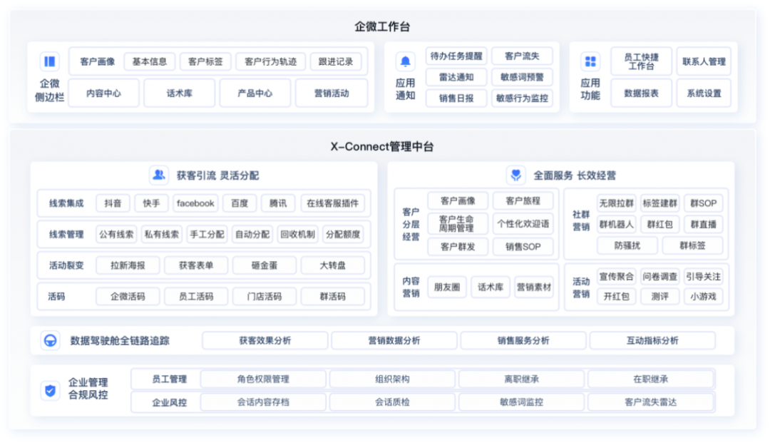
Task: Click 离职继承 box
Action: coord(521,379)
